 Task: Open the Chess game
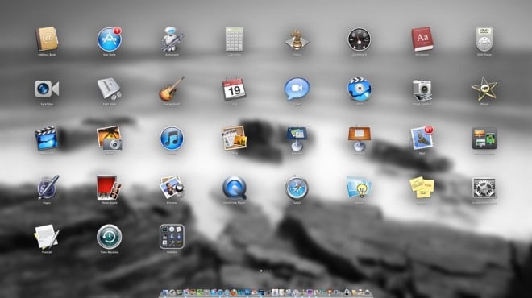(297, 40)
